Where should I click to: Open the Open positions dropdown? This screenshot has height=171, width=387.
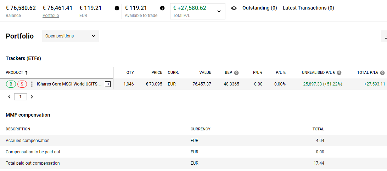[x=70, y=36]
